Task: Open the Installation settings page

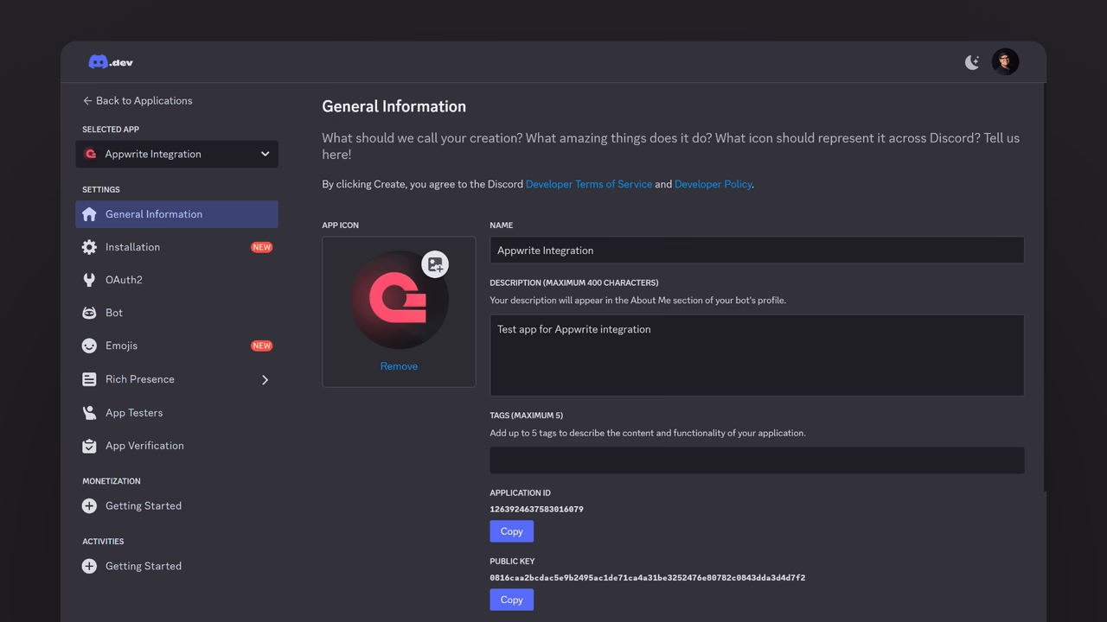Action: pyautogui.click(x=176, y=247)
